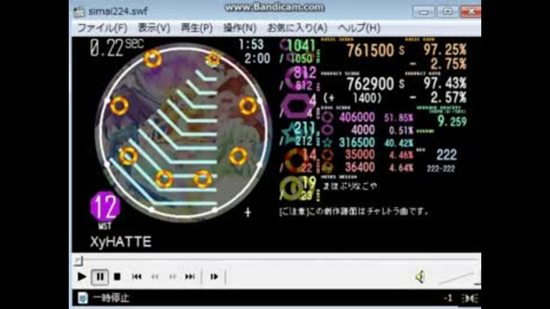Click the simai224.swf title bar icon

(80, 11)
